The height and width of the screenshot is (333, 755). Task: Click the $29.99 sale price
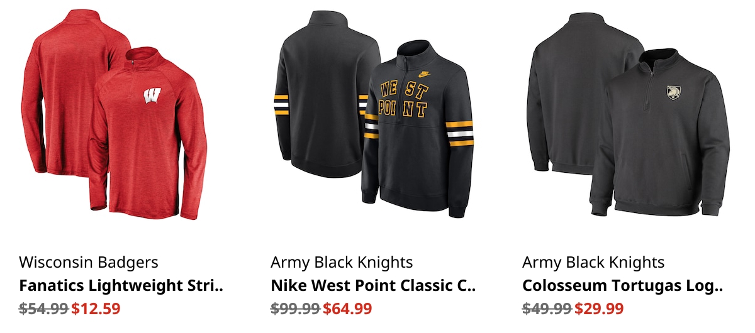(x=599, y=309)
